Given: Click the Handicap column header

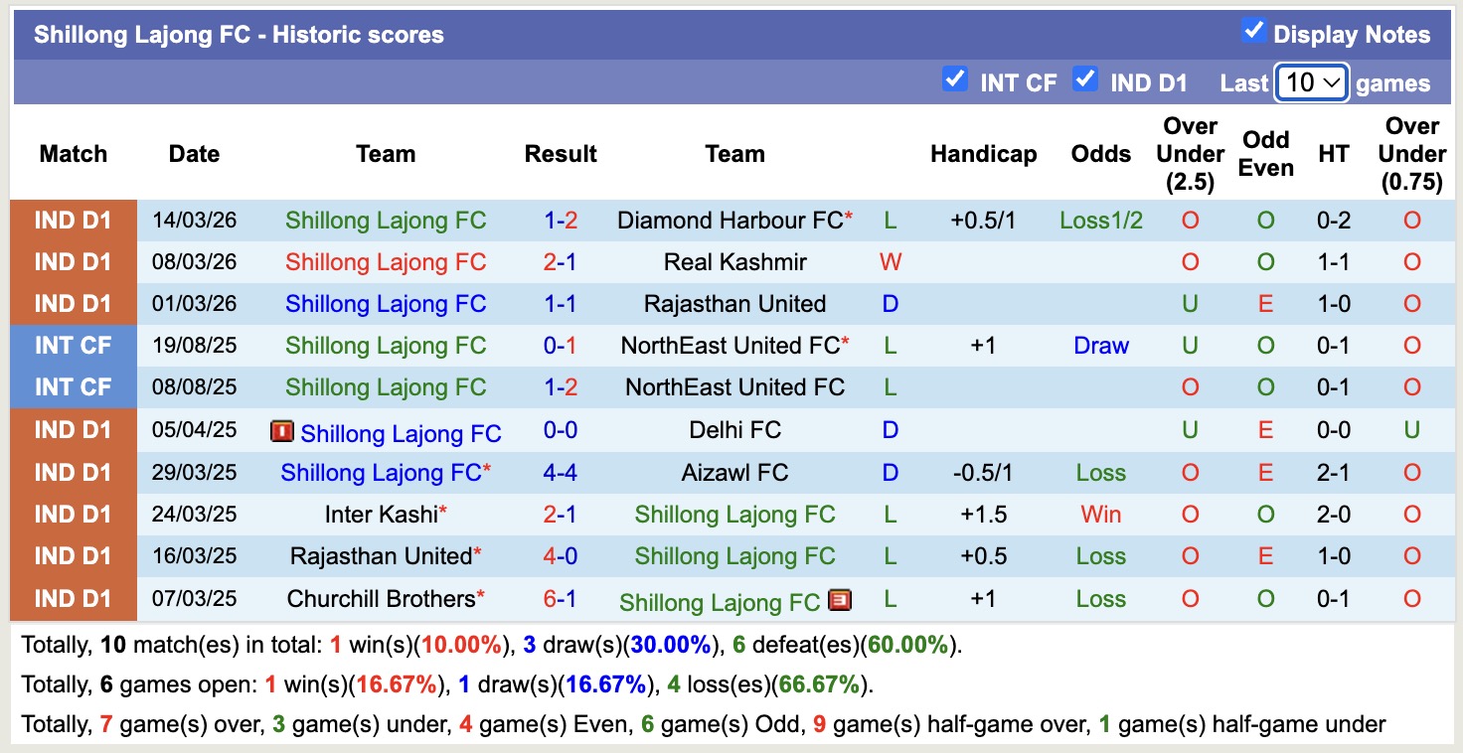Looking at the screenshot, I should tap(984, 154).
